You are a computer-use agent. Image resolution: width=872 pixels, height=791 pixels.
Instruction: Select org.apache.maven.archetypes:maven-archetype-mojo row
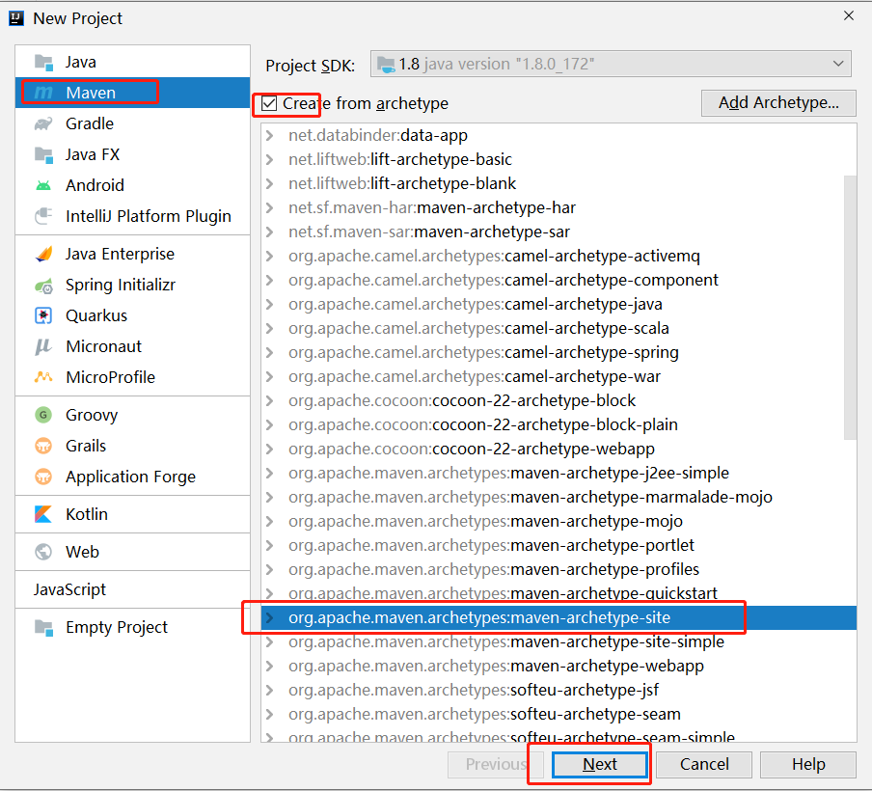click(559, 521)
